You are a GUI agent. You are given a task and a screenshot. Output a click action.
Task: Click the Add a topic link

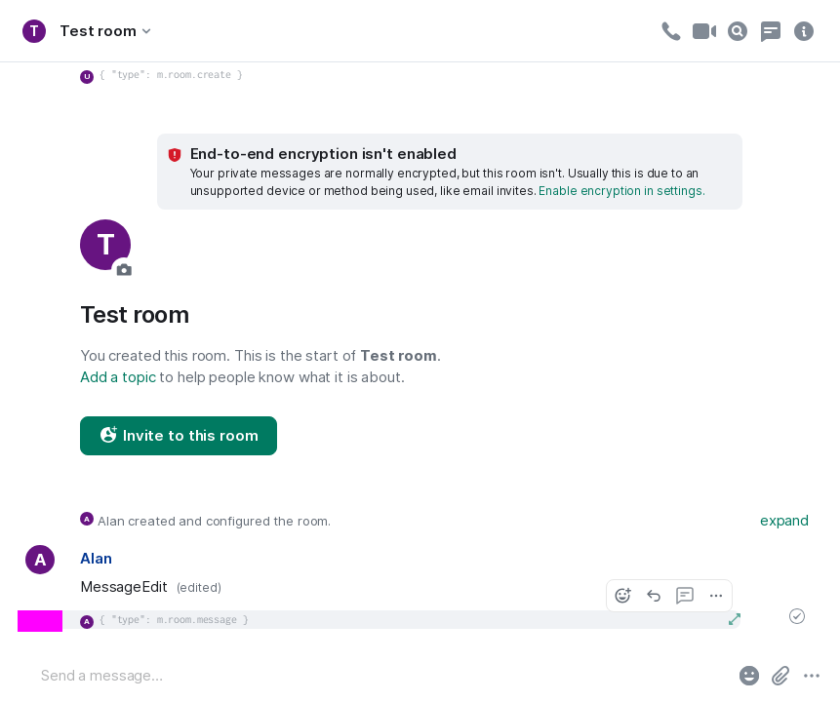(118, 377)
